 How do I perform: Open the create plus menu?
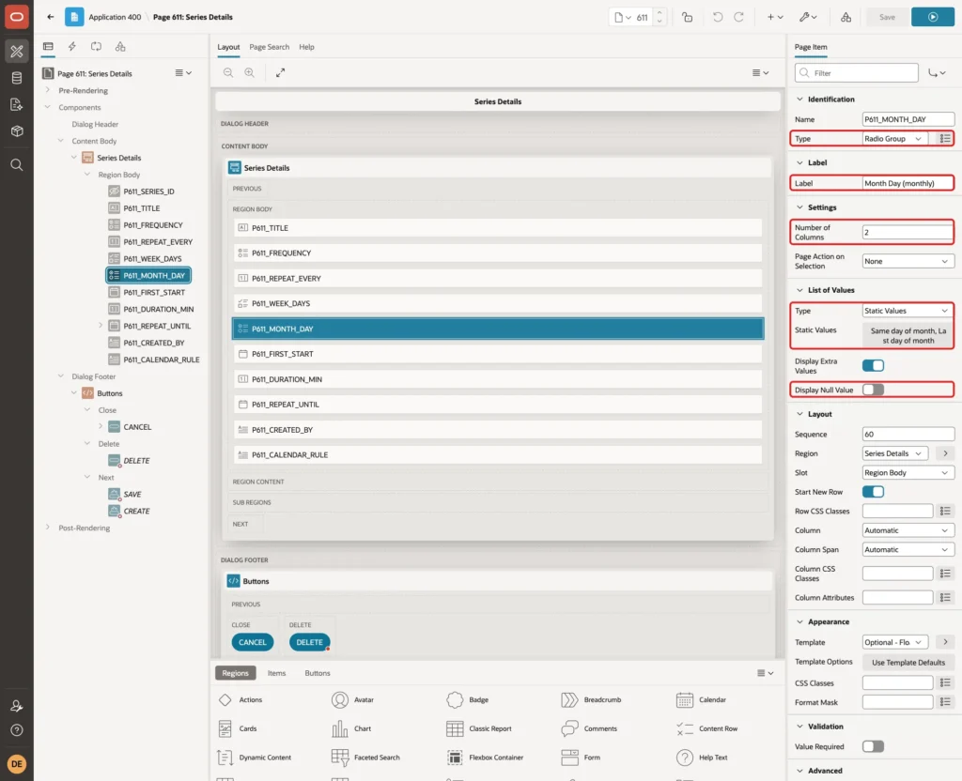pos(775,17)
